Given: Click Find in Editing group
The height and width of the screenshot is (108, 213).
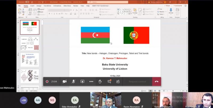Looking at the screenshot, I should point(160,9).
